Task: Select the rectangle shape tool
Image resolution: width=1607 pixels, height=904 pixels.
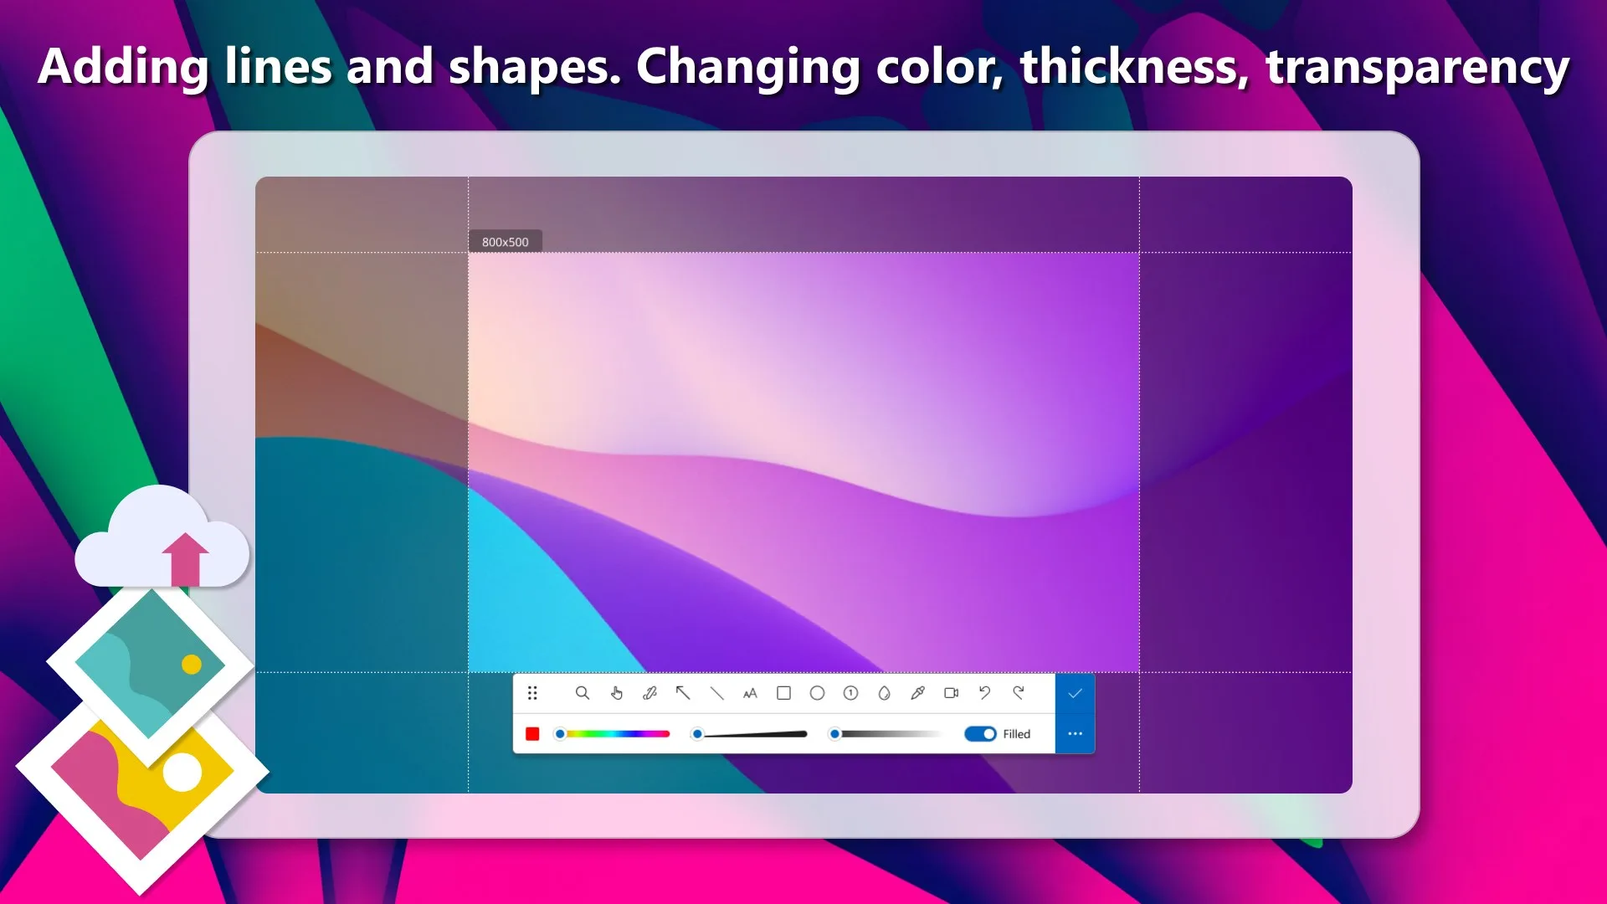Action: pyautogui.click(x=783, y=693)
